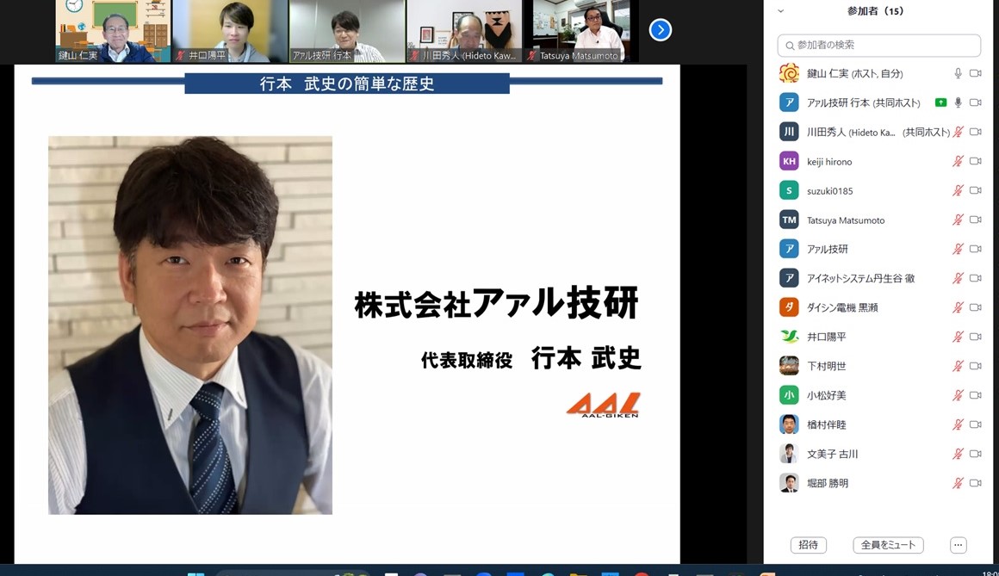Toggle camera icon for 鍵山 仁実
This screenshot has height=576, width=999.
point(975,73)
